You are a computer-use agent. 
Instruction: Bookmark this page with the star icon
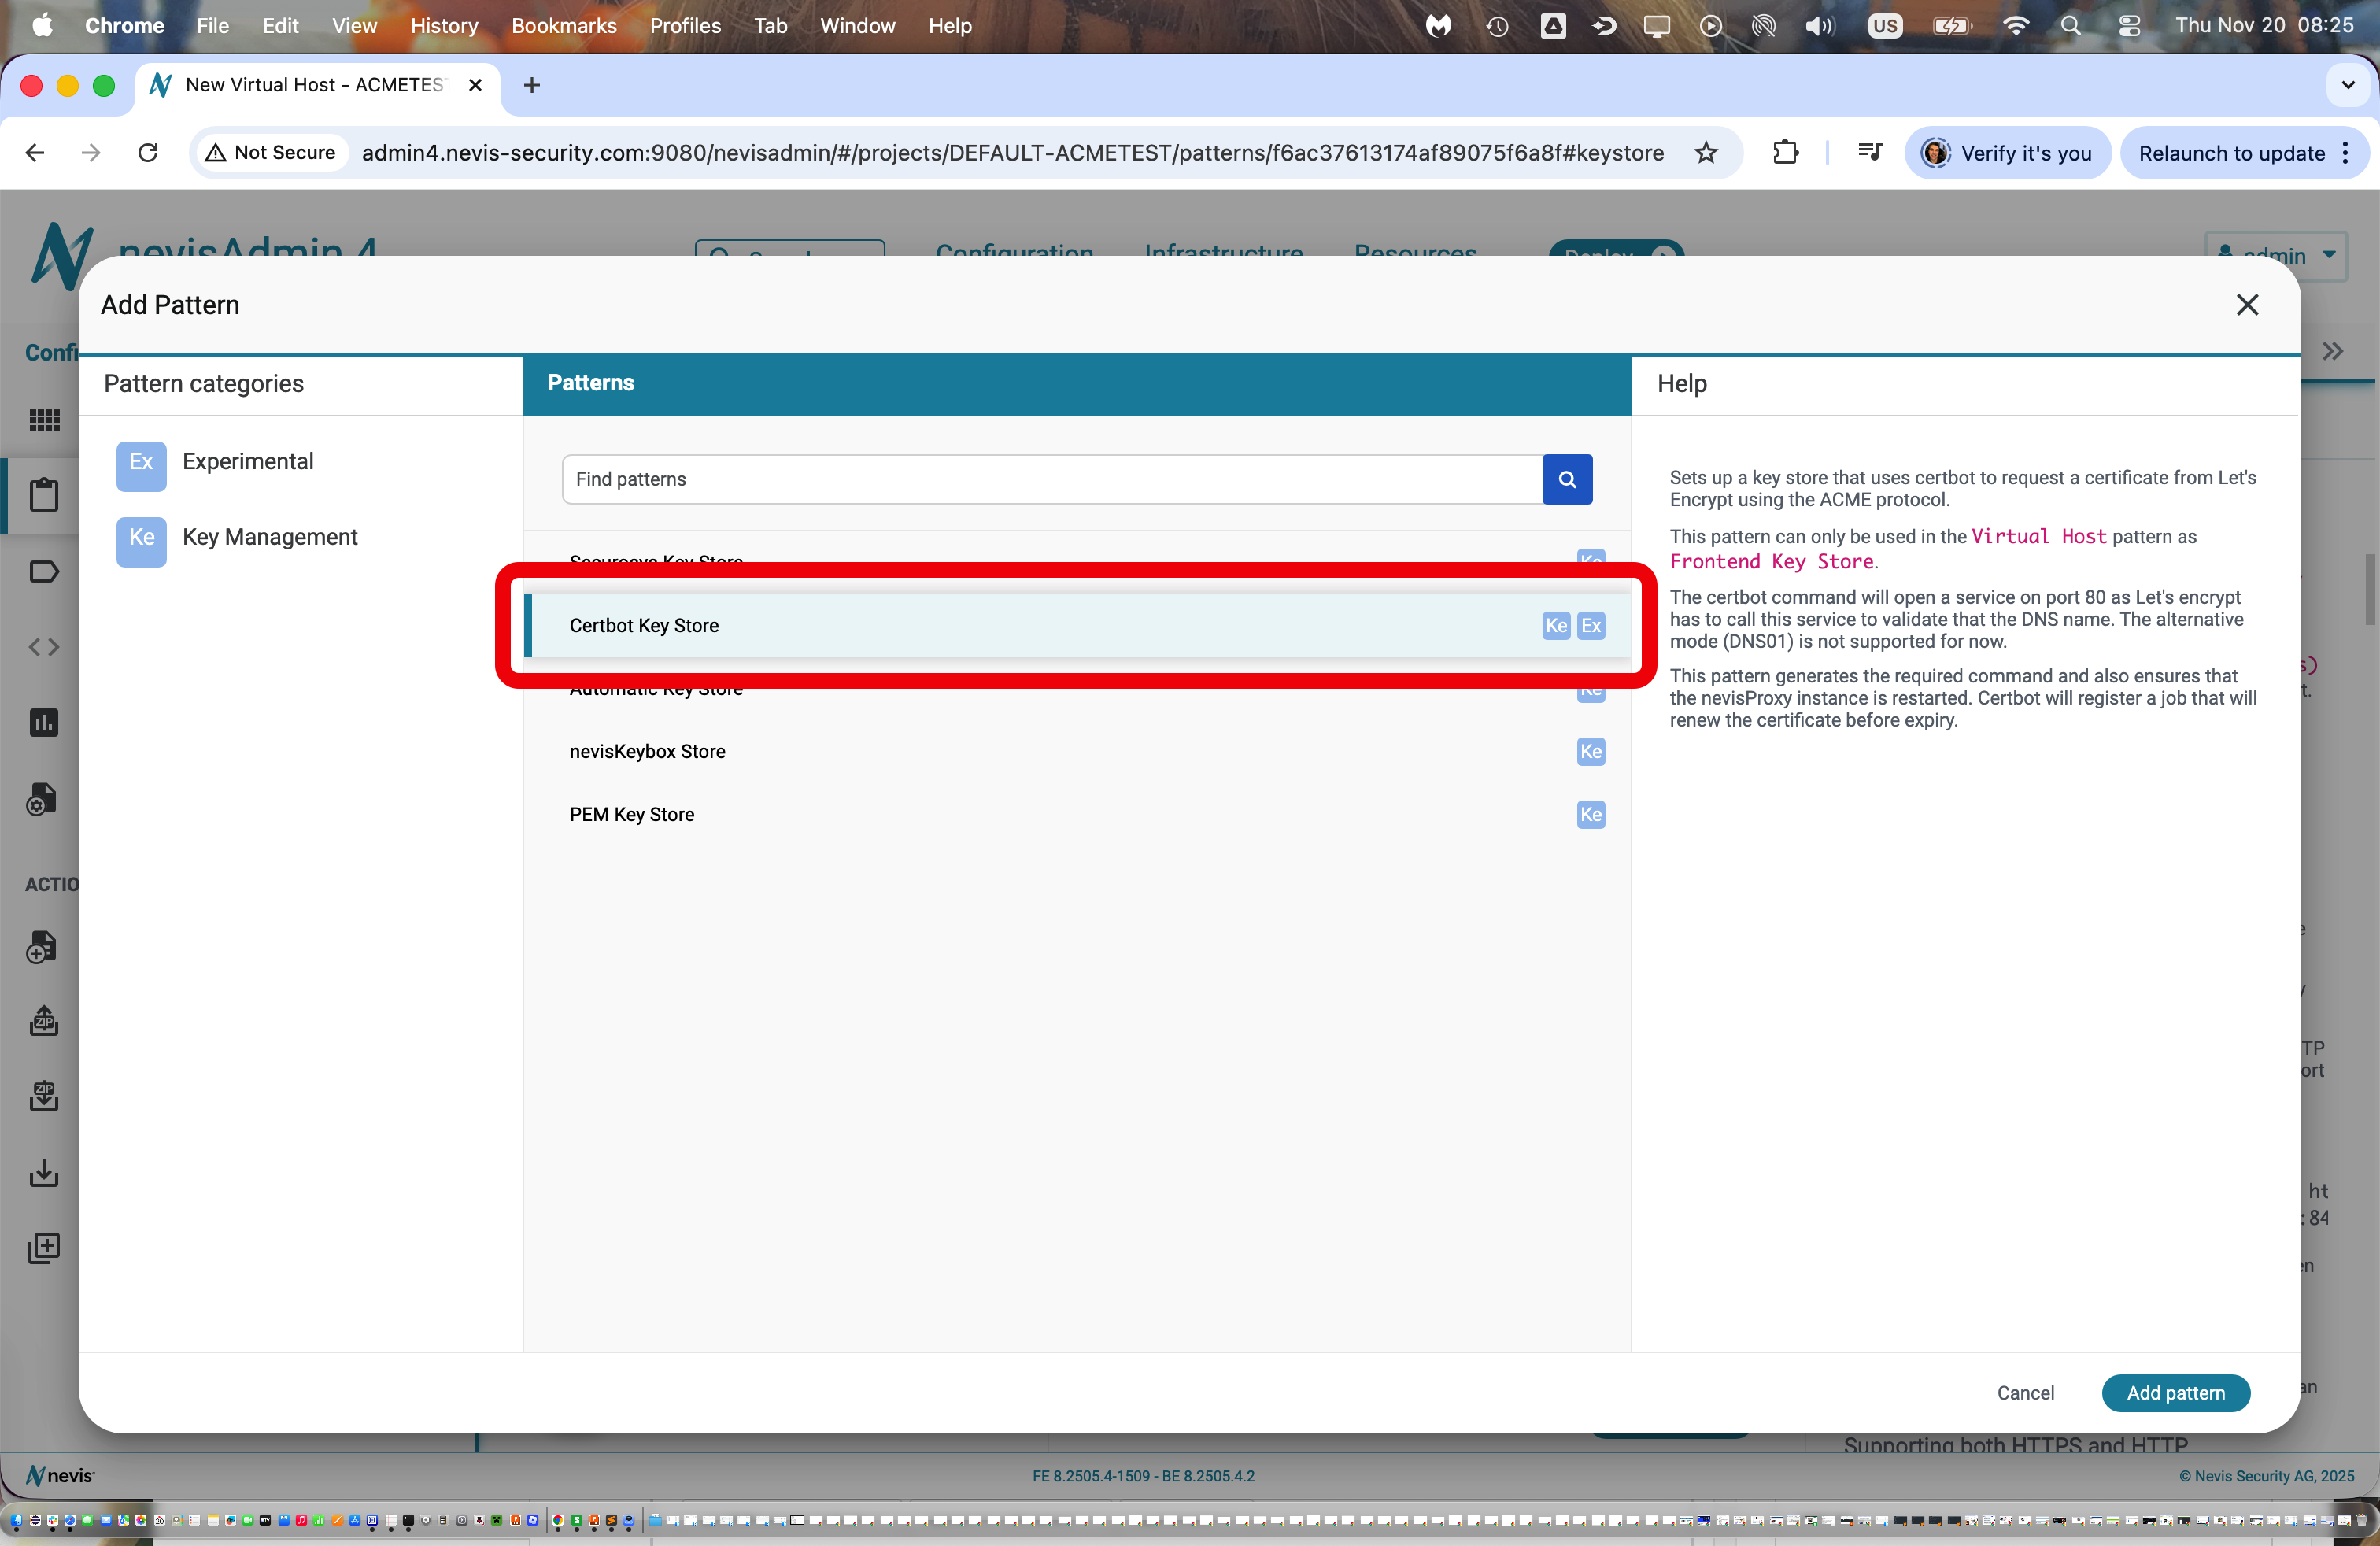pyautogui.click(x=1706, y=153)
